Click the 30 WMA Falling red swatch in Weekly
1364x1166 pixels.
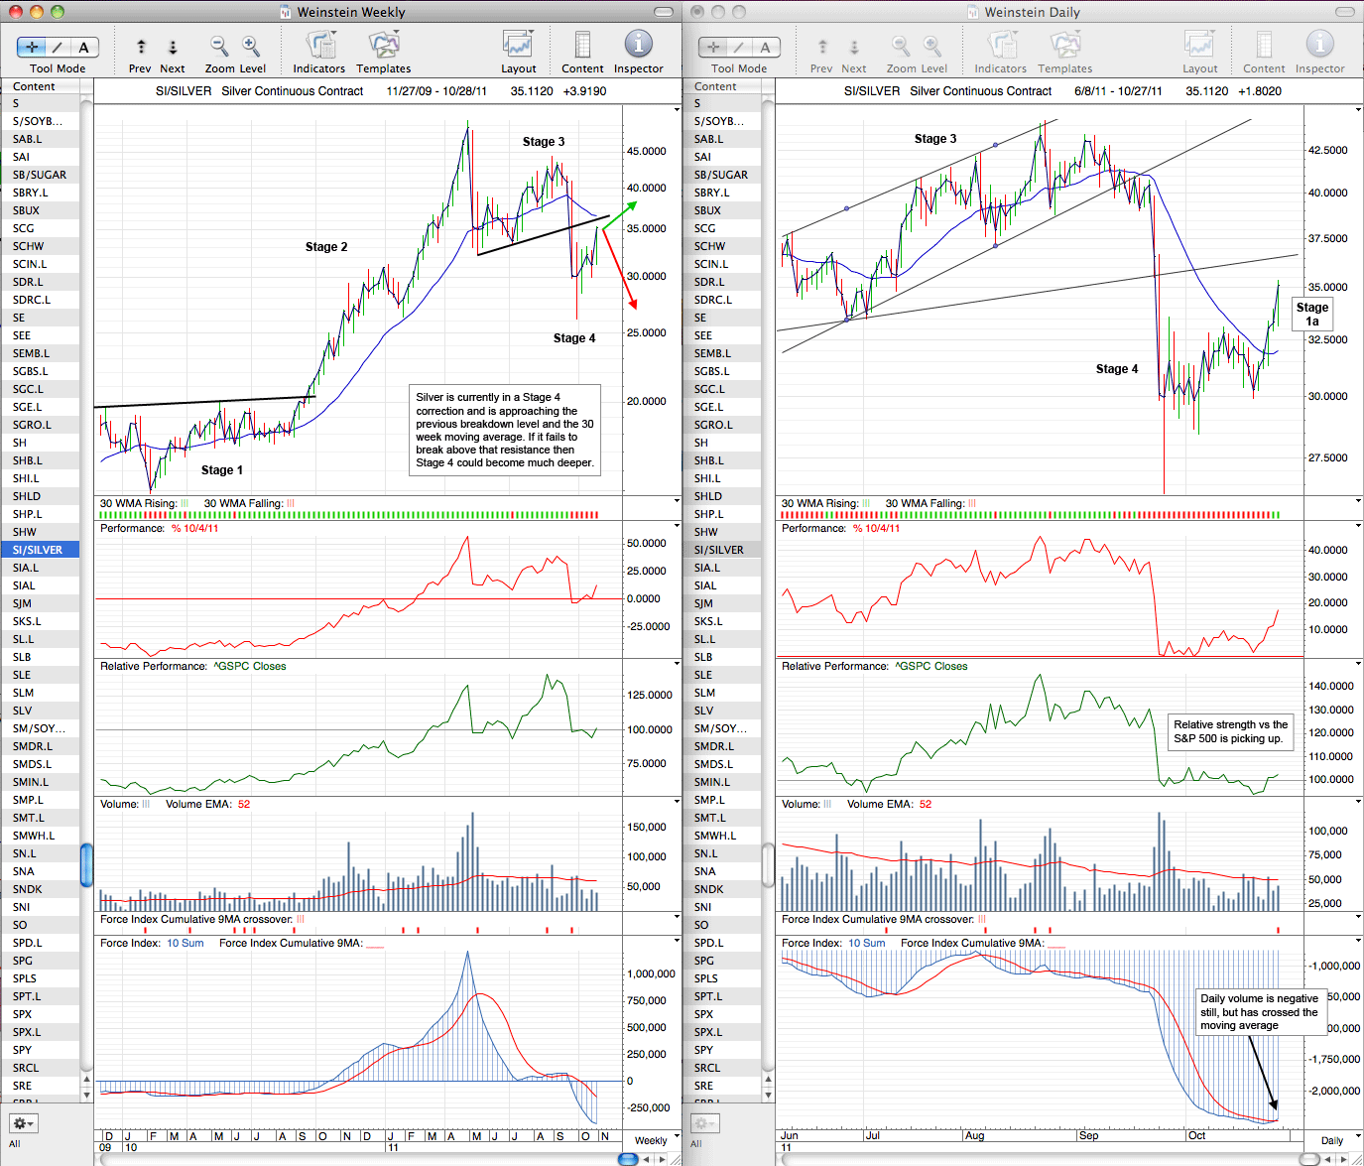pyautogui.click(x=291, y=503)
